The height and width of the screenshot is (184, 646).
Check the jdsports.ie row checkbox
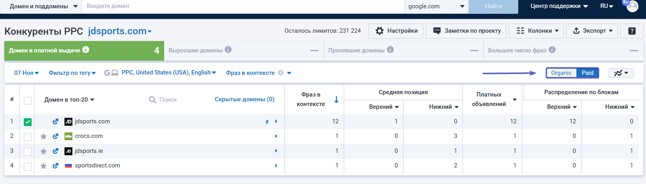point(28,151)
